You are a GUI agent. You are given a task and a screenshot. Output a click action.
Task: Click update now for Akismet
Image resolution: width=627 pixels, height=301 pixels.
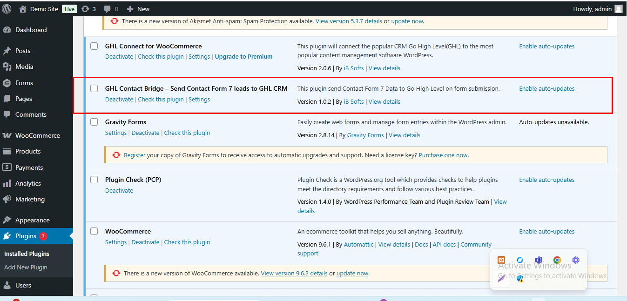click(407, 21)
